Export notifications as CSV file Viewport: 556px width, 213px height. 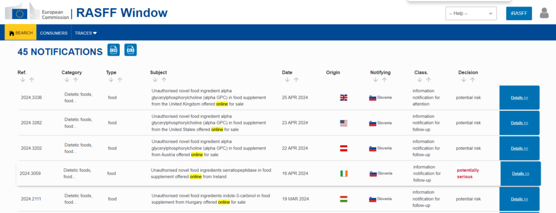tap(113, 50)
